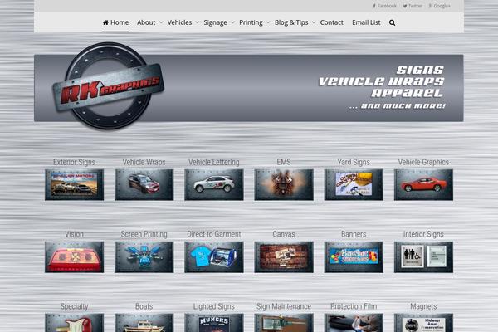
Task: Open the Banners thumbnail
Action: pos(354,257)
